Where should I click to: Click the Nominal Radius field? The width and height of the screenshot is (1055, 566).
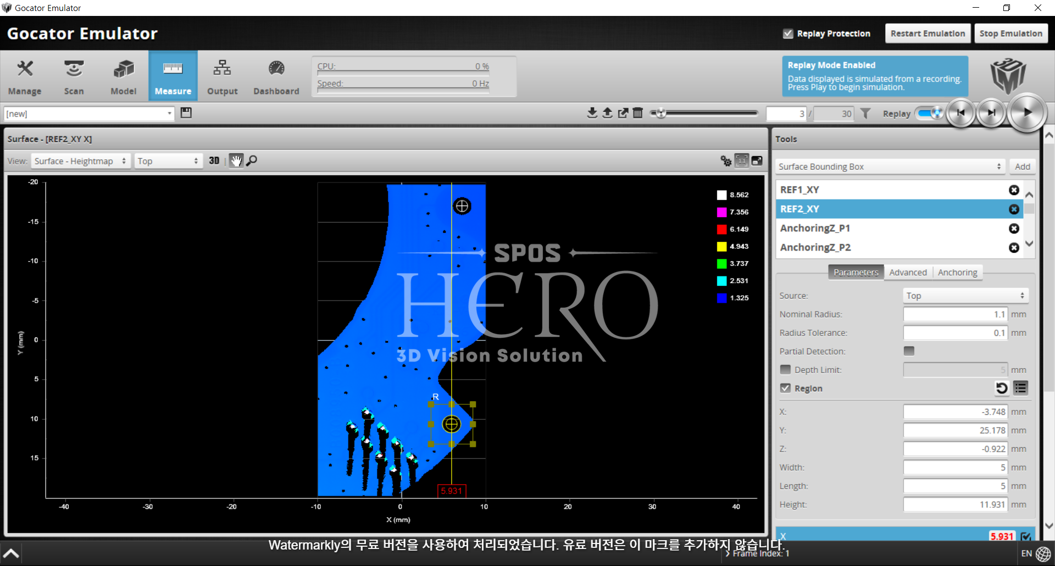pos(955,314)
